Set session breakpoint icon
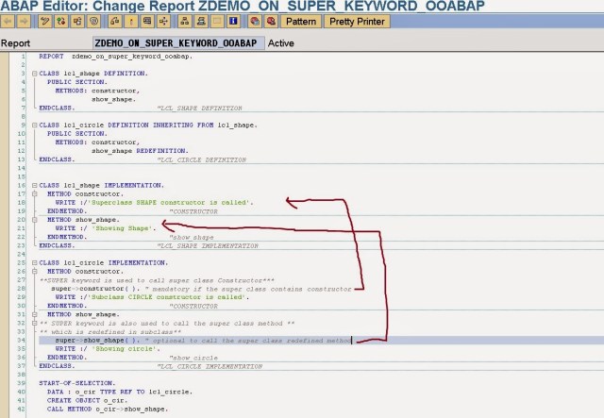604x418 pixels. (255, 21)
